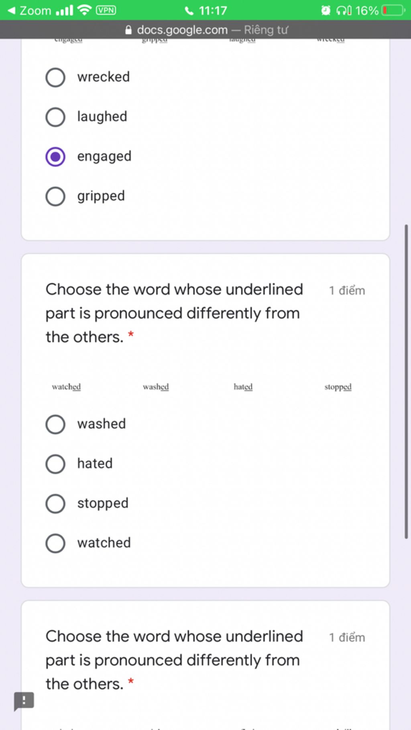Tap the back arrow to return to Zoom
The image size is (411, 730).
click(11, 10)
